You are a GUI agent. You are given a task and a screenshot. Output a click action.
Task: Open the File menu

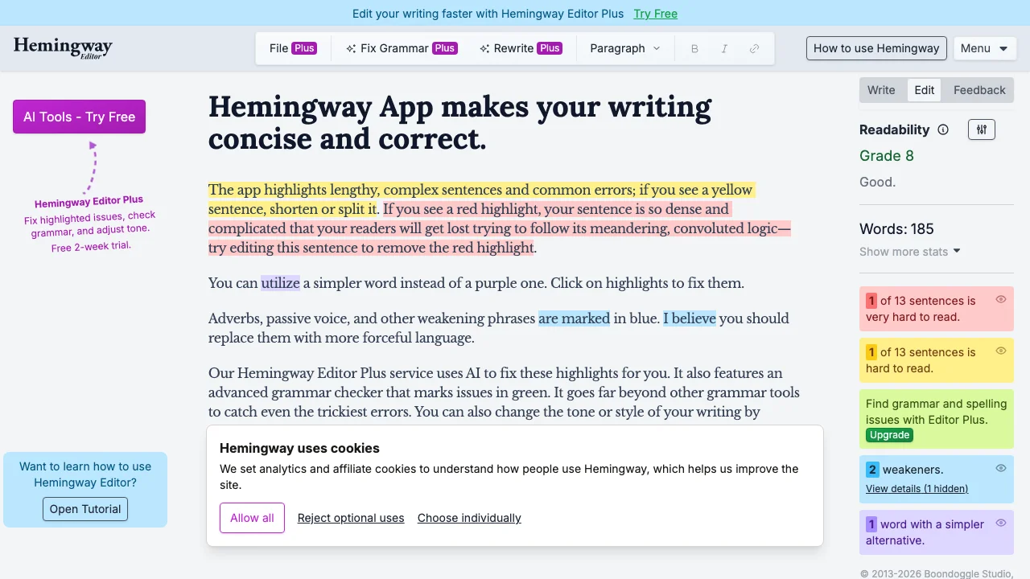tap(293, 48)
